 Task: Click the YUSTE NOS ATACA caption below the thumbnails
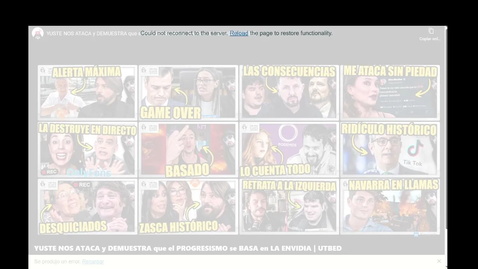[x=188, y=248]
